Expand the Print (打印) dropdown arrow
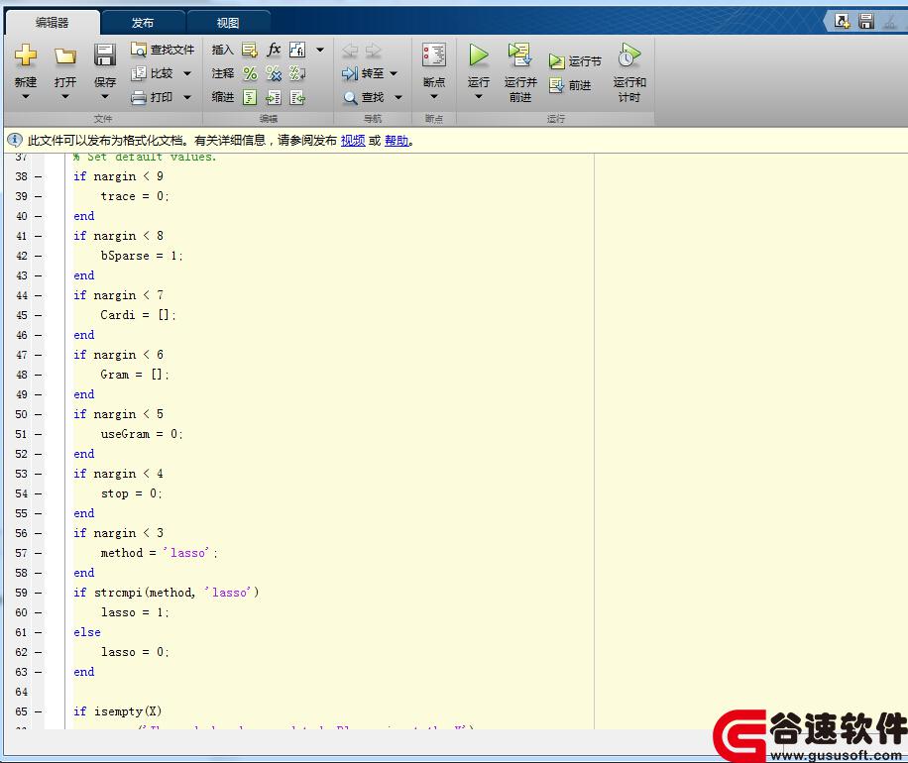 pyautogui.click(x=187, y=97)
